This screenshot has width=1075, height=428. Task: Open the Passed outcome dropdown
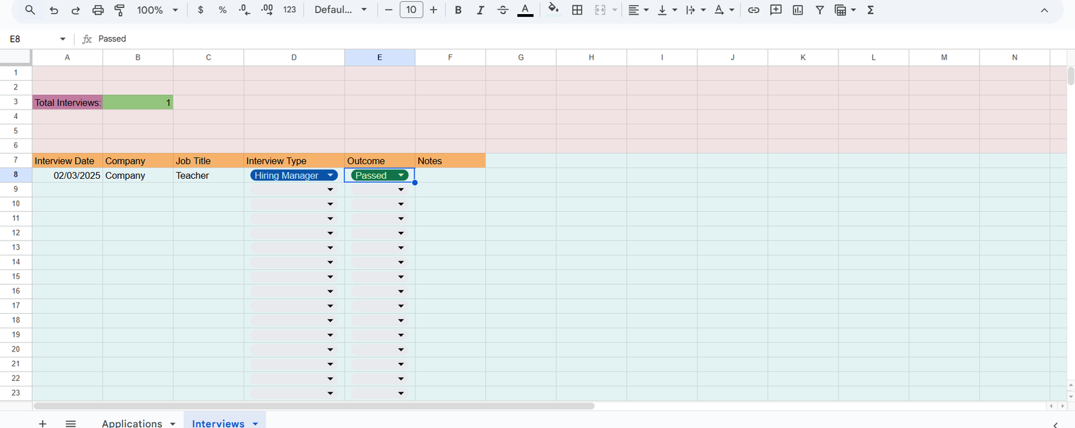pyautogui.click(x=401, y=175)
